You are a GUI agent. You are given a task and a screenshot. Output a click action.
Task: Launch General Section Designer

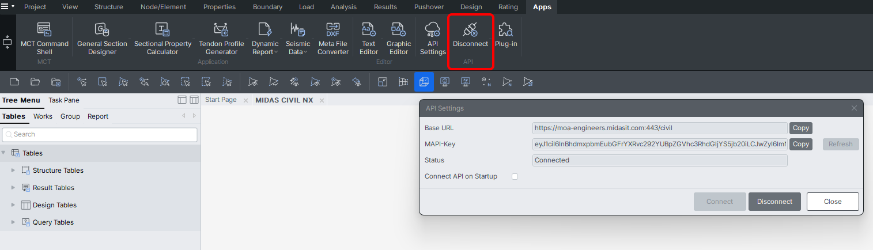[x=102, y=38]
